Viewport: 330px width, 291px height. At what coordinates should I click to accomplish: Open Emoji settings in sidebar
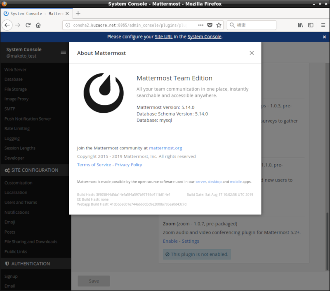[x=9, y=222]
